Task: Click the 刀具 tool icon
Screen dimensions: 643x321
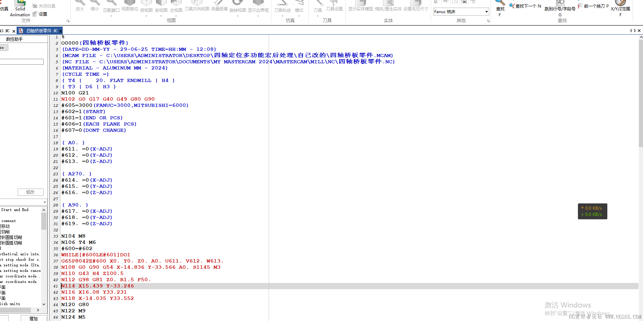Action: [x=318, y=6]
